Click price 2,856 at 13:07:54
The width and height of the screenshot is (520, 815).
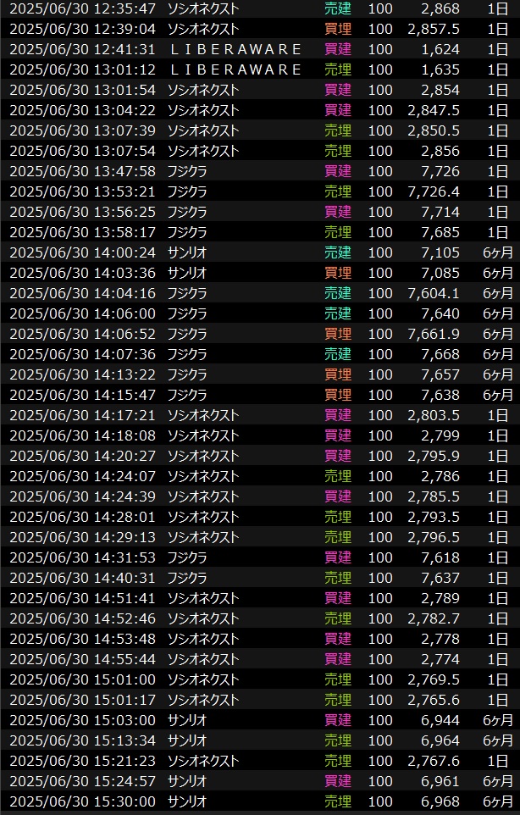coord(440,151)
